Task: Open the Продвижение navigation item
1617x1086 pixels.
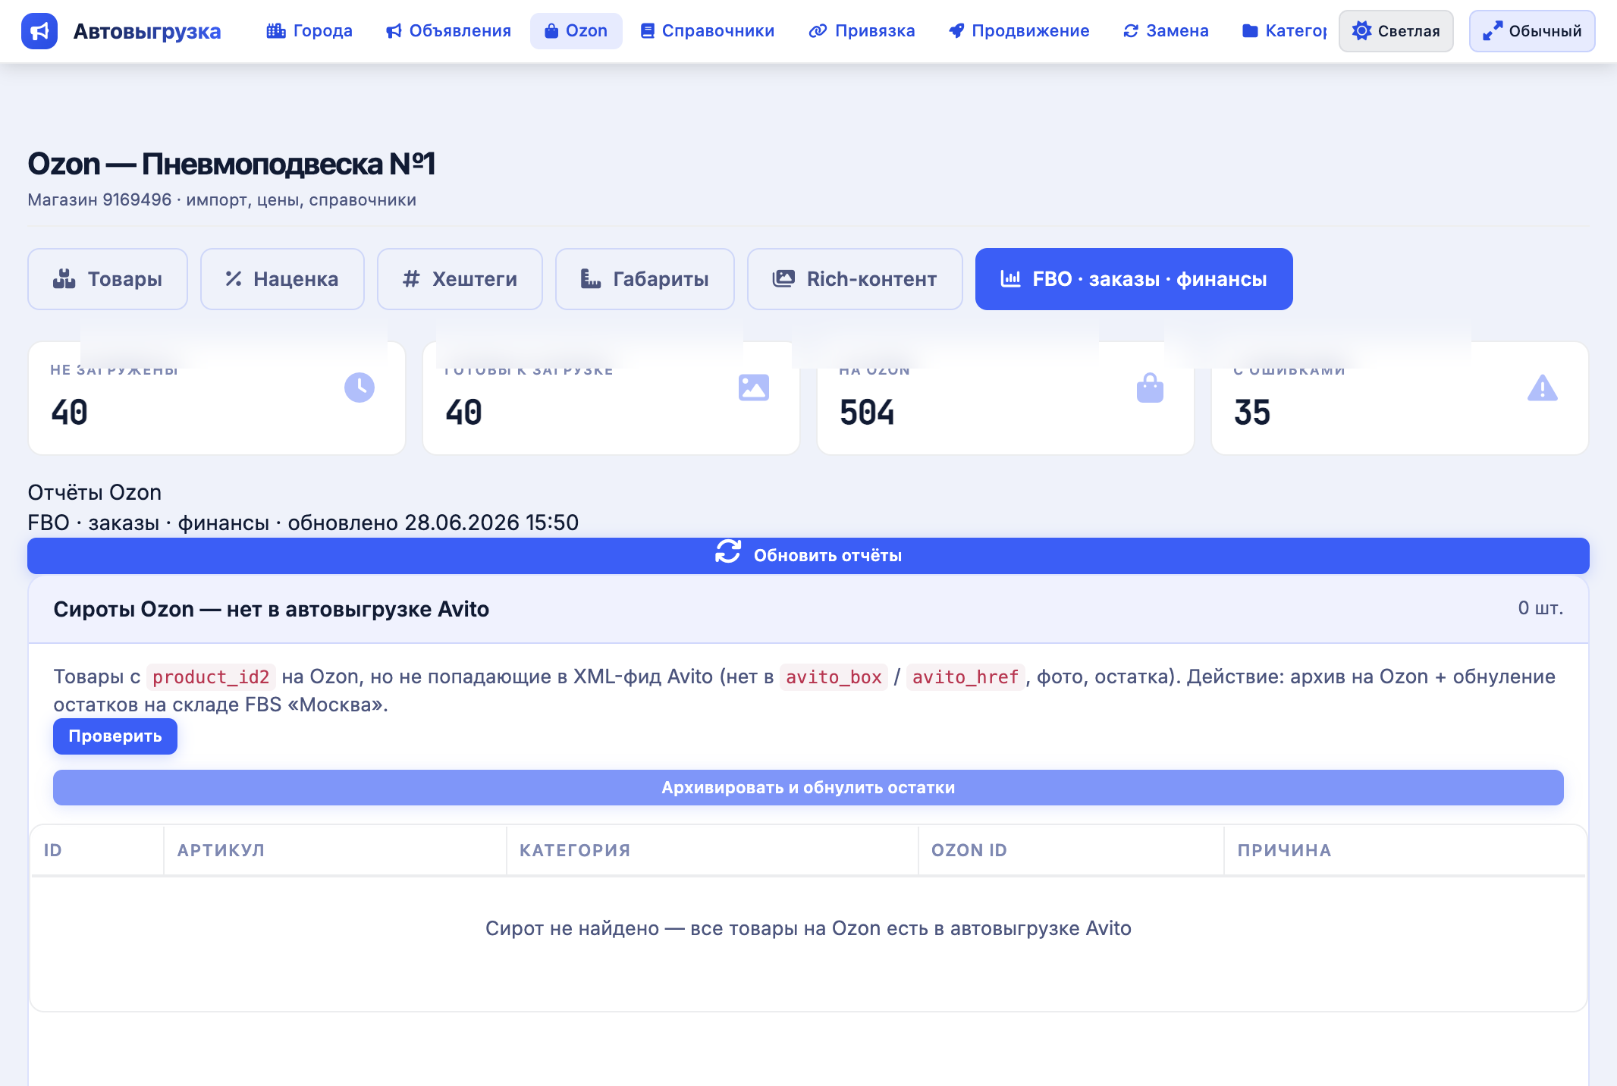Action: [1019, 31]
